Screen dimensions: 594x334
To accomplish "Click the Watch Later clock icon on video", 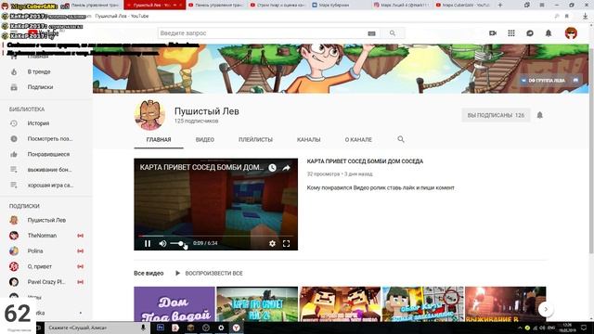I will (272, 167).
